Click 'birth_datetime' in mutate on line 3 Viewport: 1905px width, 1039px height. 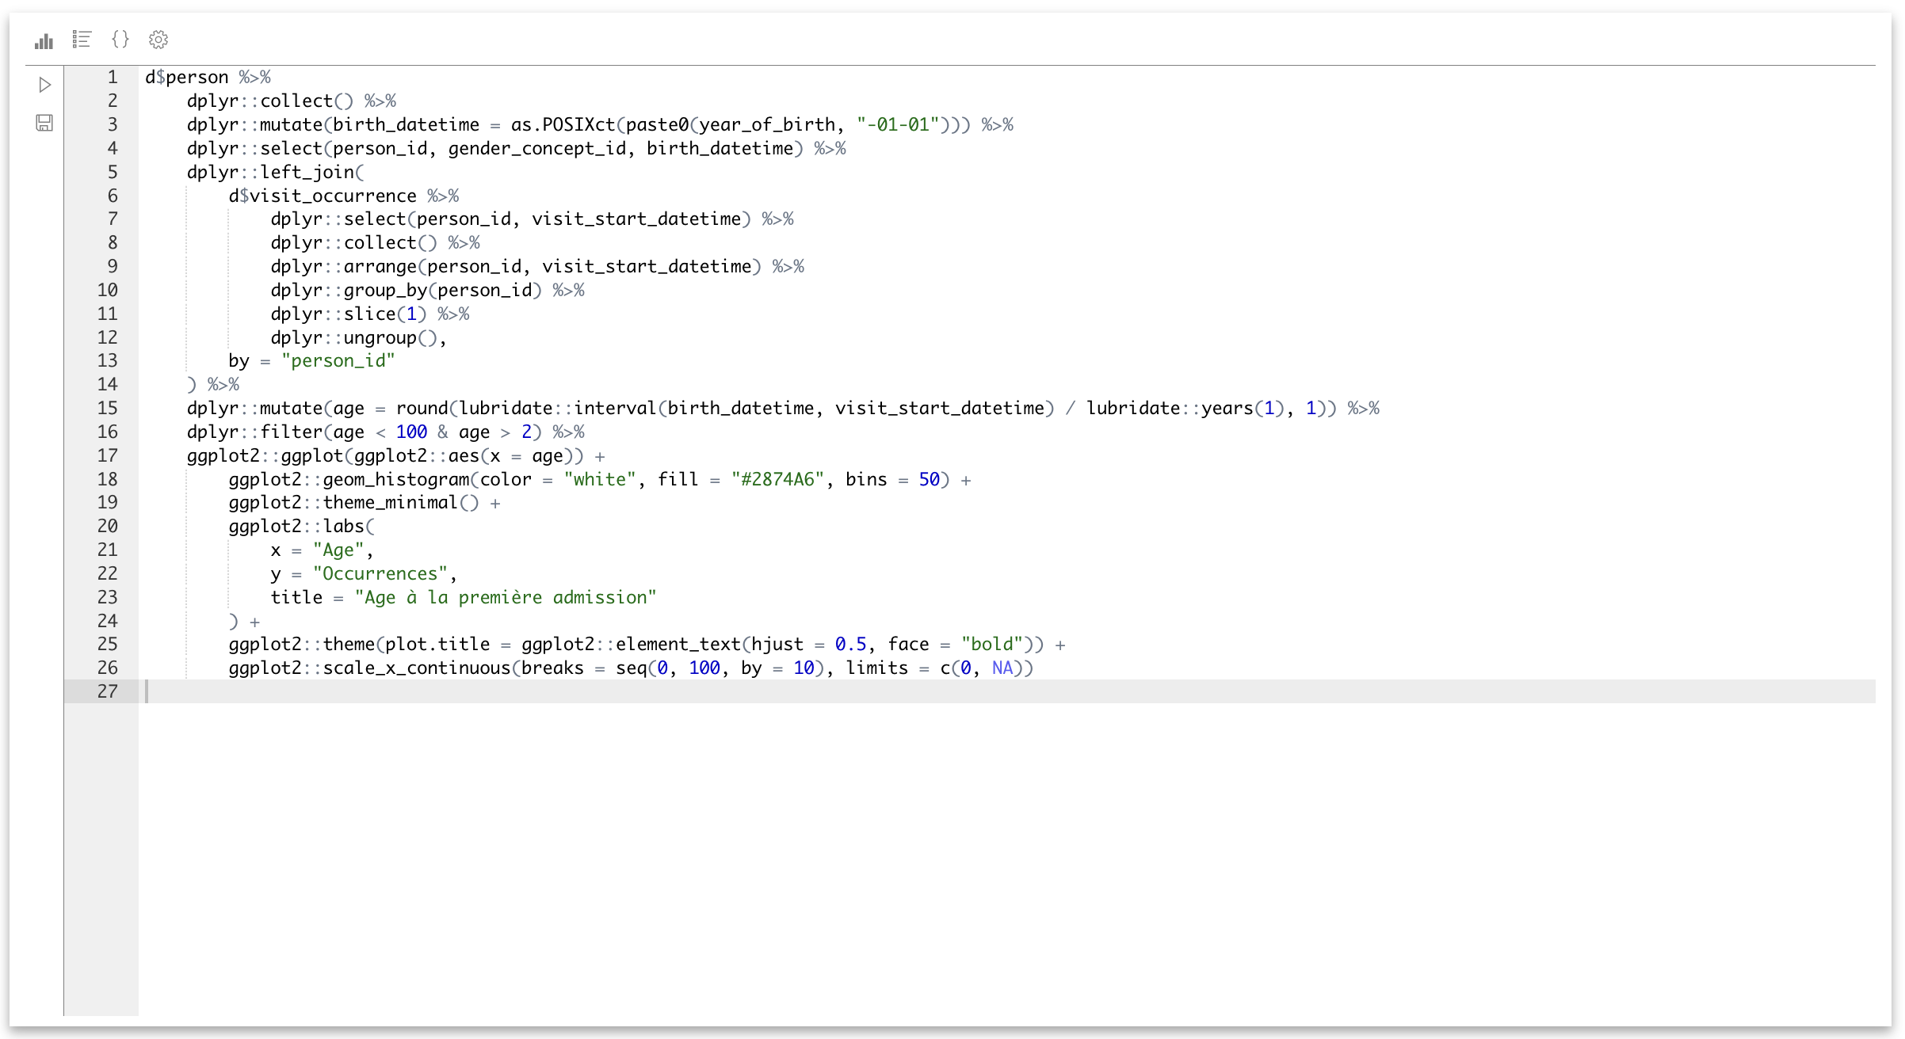(406, 125)
